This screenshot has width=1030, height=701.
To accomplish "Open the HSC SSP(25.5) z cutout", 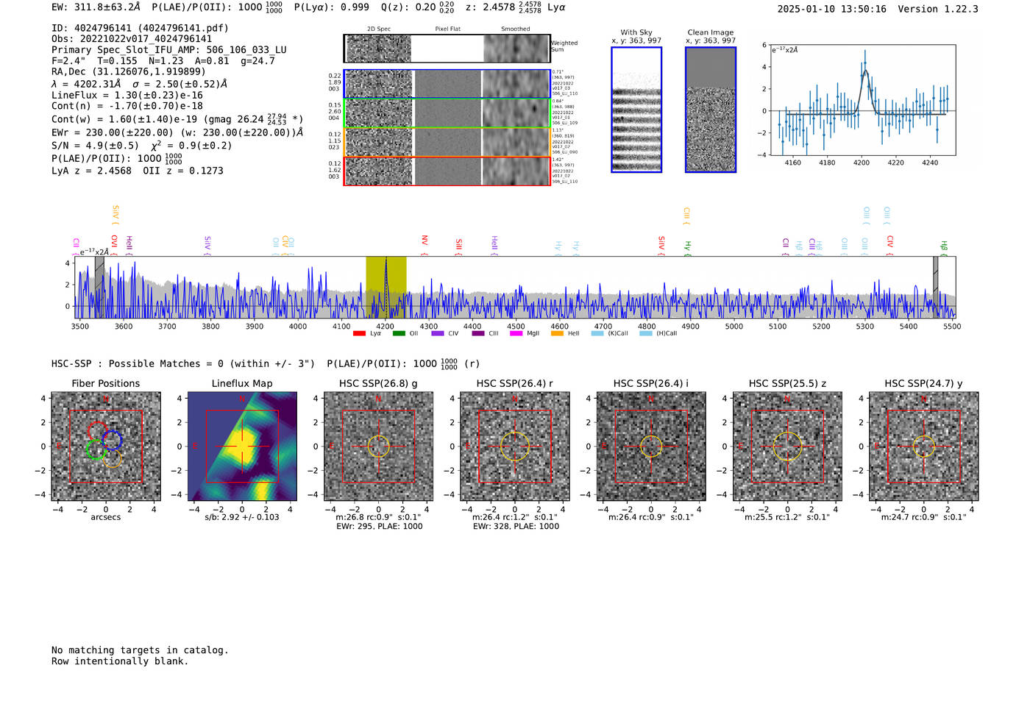I will [787, 446].
